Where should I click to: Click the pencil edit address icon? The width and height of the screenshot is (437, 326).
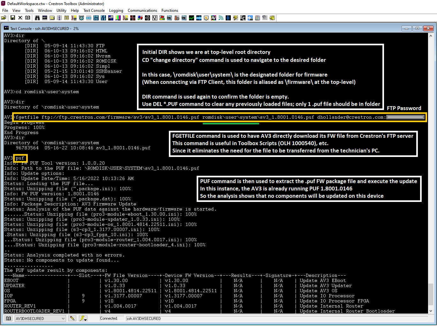[x=72, y=318]
